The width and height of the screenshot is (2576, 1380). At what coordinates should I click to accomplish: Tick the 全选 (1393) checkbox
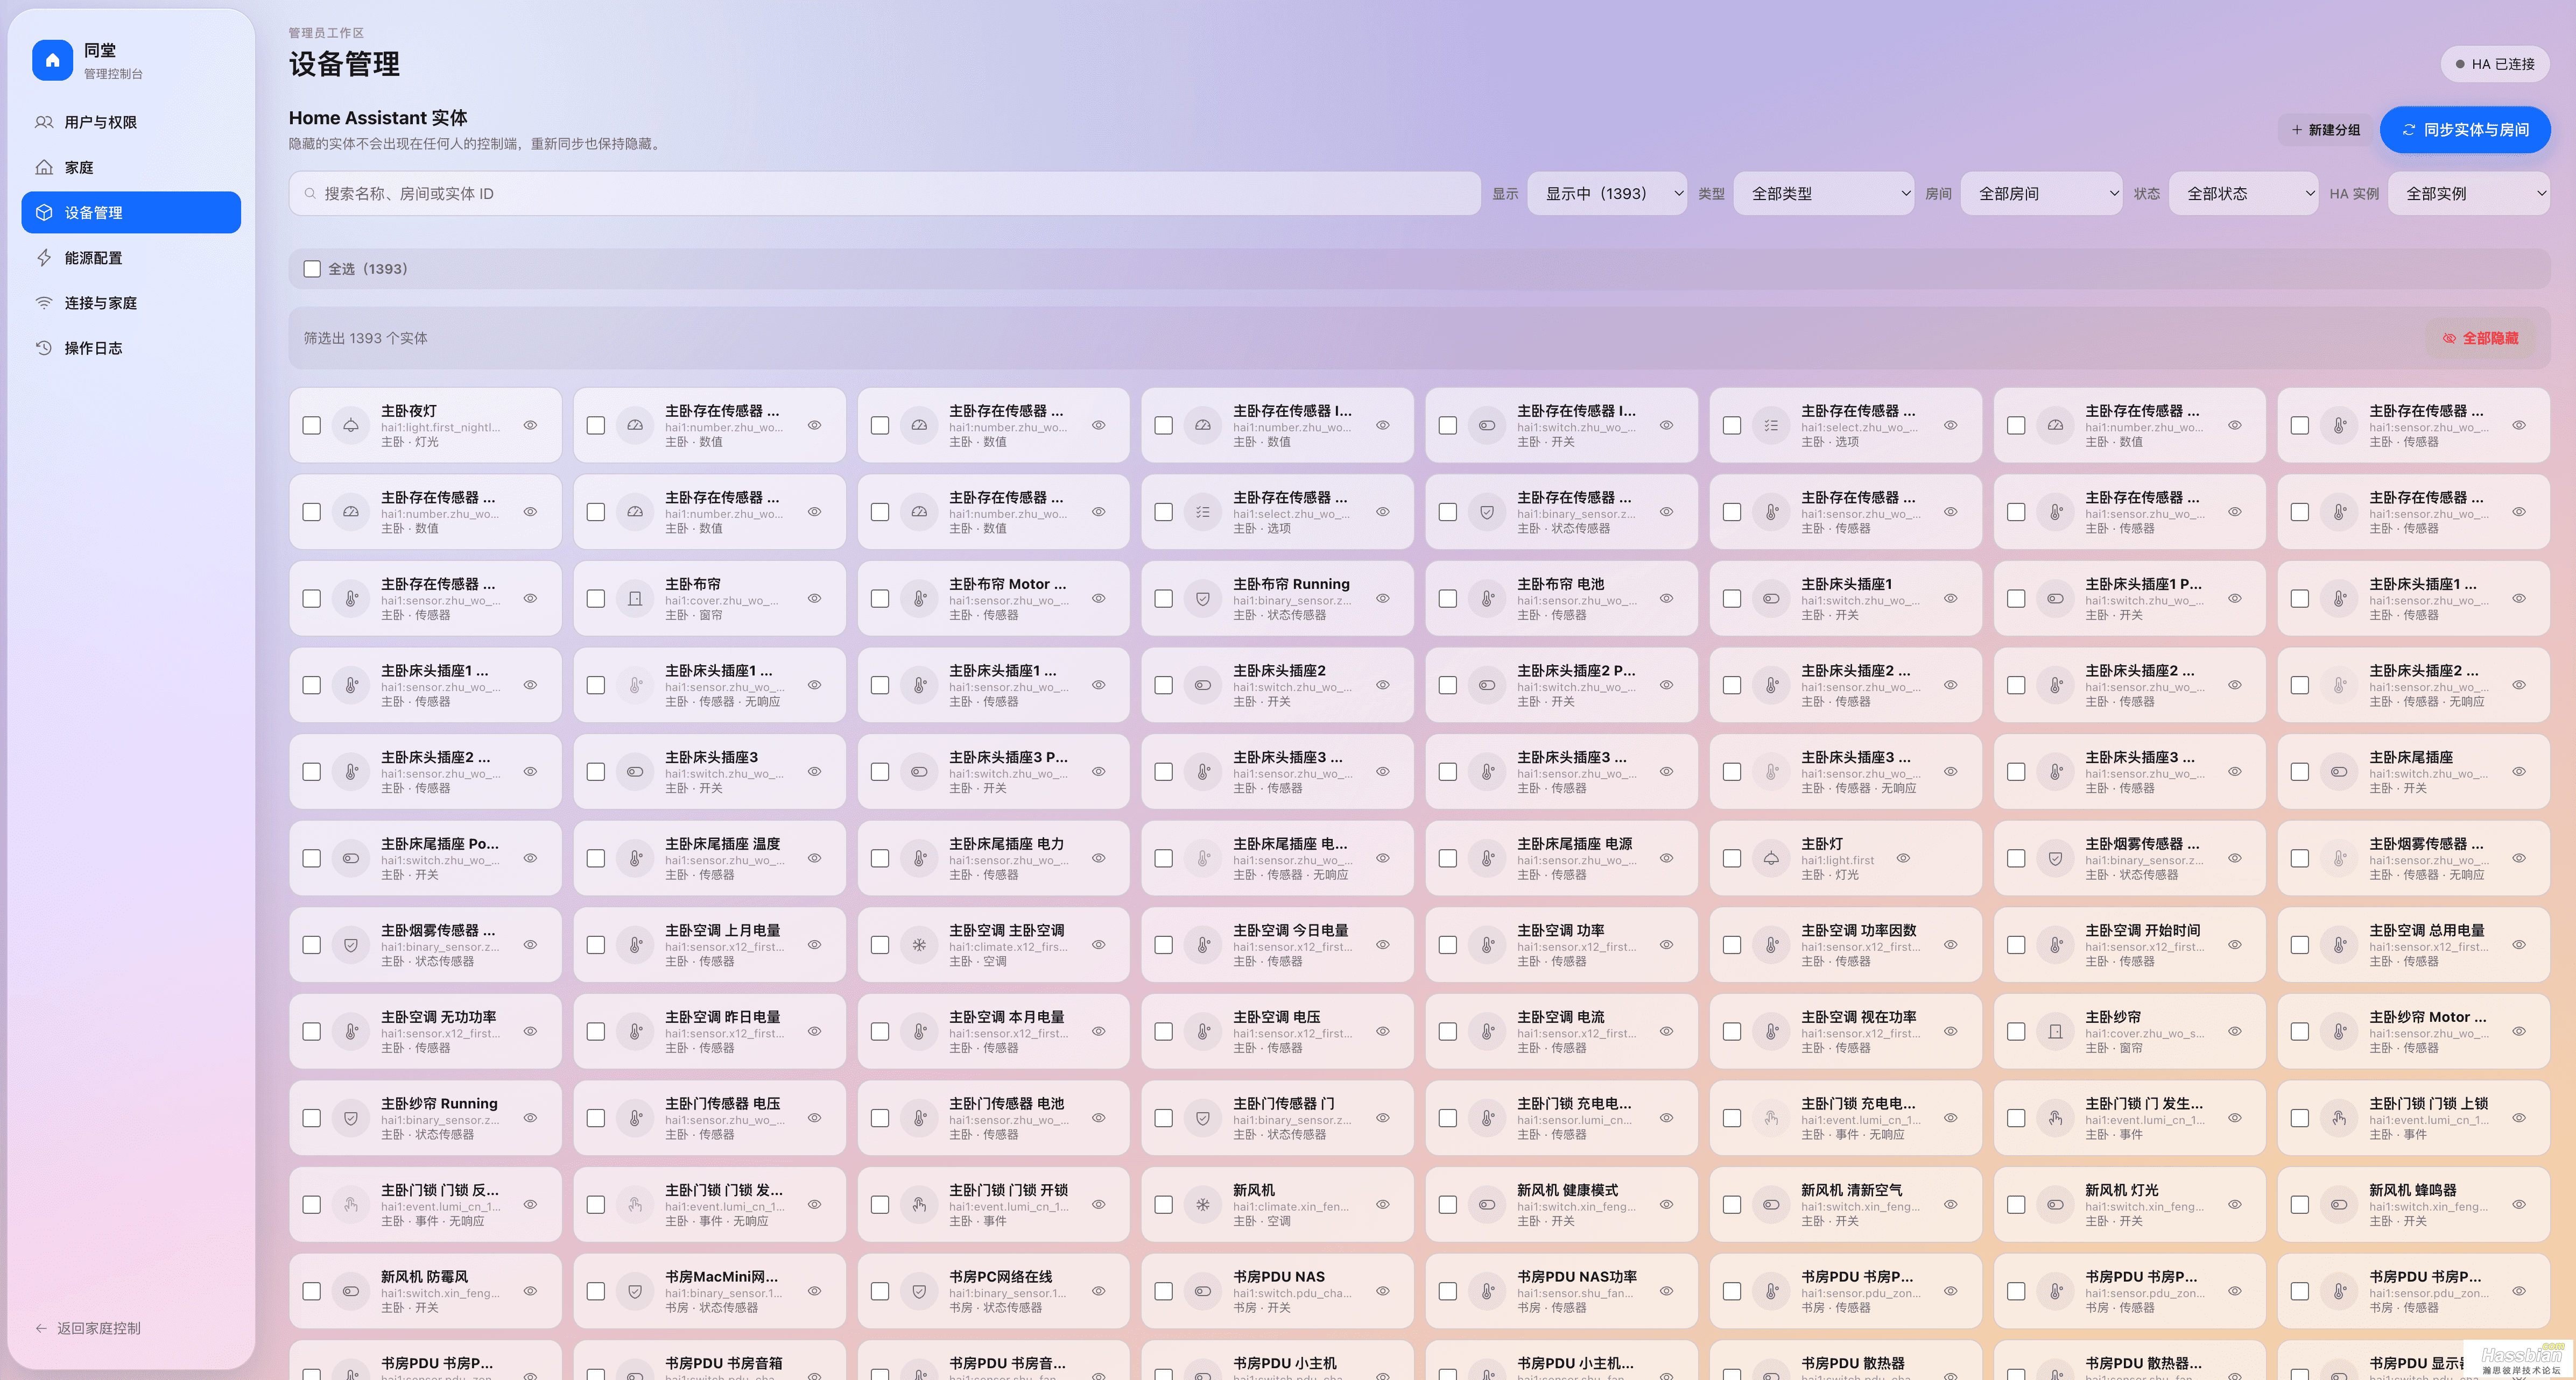312,269
